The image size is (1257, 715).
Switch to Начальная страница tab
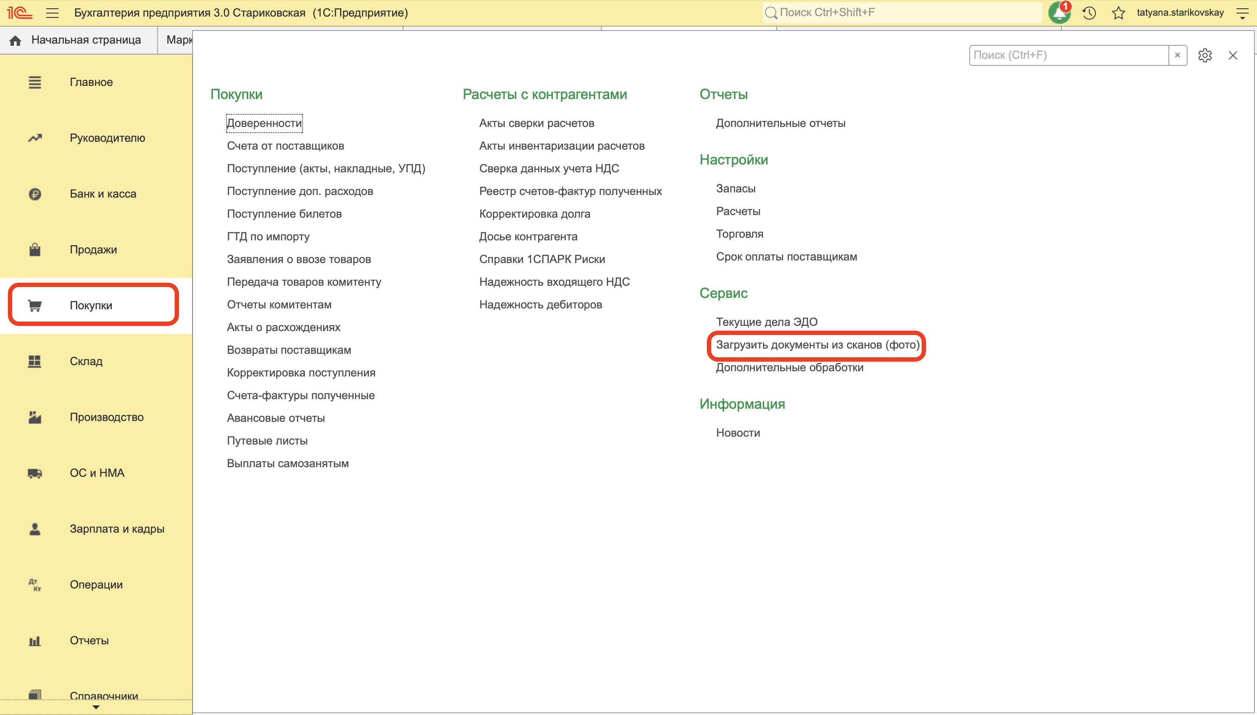click(79, 40)
